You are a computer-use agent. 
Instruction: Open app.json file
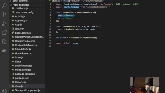click(x=27, y=29)
